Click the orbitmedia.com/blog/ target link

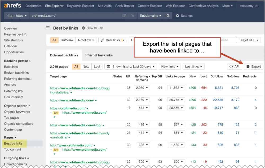(76, 125)
